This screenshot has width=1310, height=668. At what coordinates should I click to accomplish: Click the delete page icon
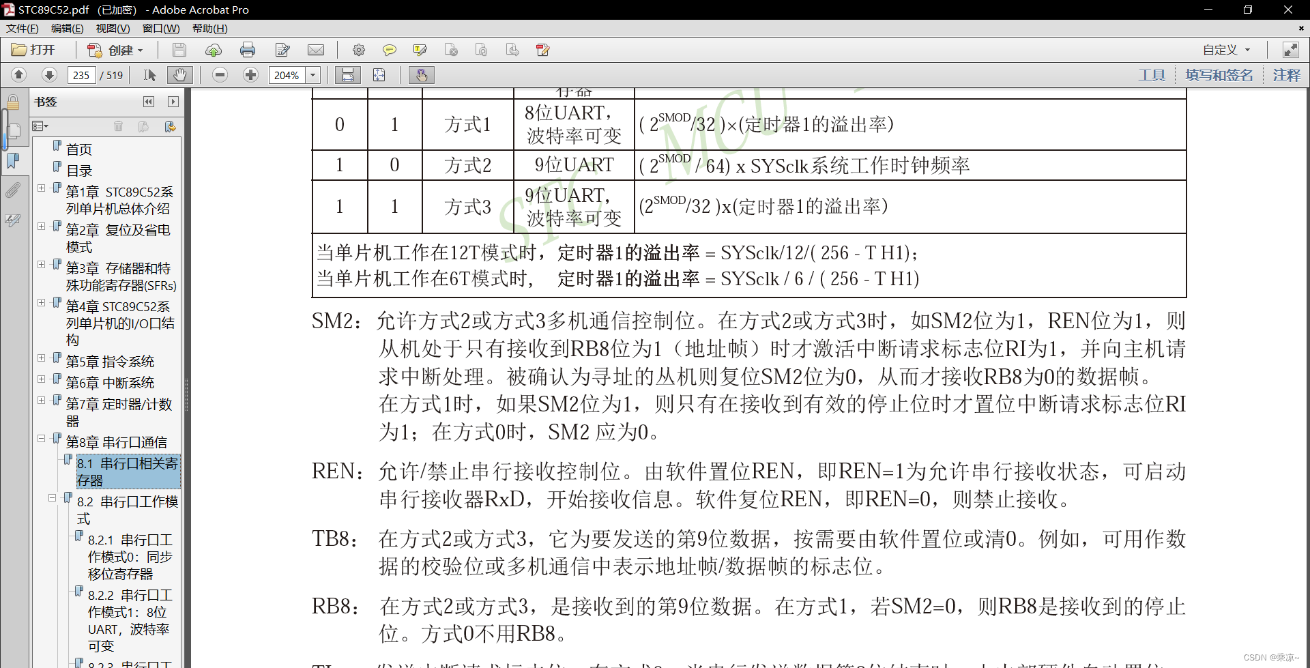(451, 50)
